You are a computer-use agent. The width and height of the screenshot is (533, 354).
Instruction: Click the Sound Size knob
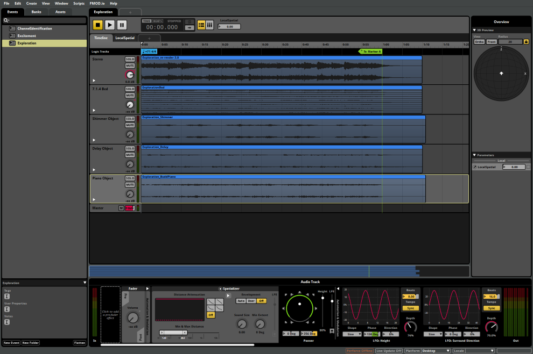click(x=242, y=324)
